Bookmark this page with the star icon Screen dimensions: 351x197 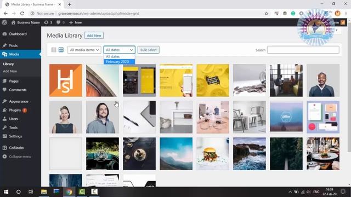pos(266,13)
